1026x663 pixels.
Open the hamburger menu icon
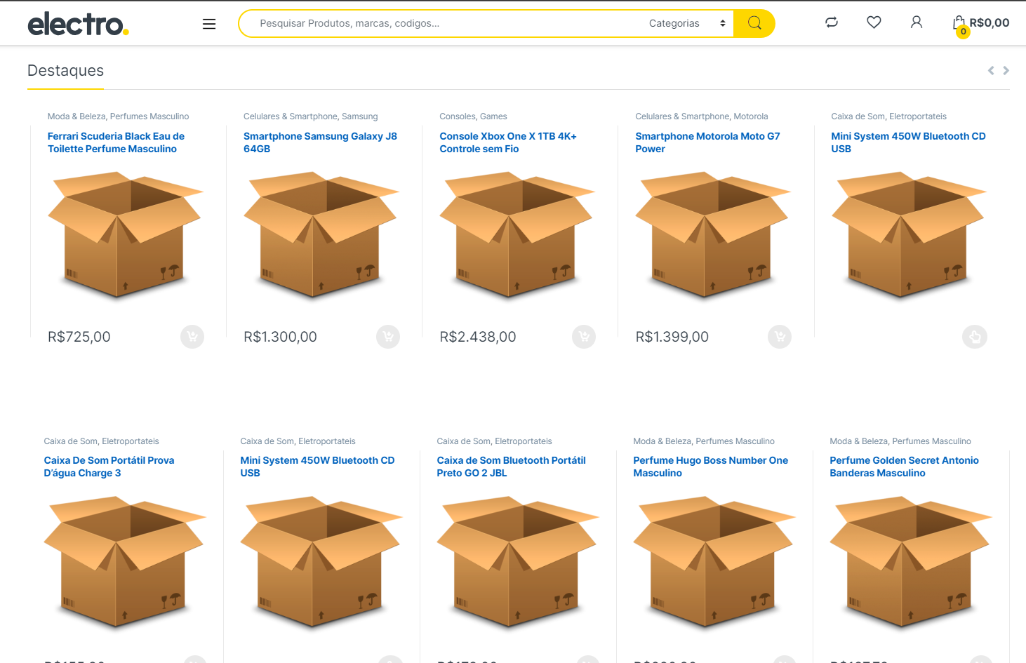point(209,24)
